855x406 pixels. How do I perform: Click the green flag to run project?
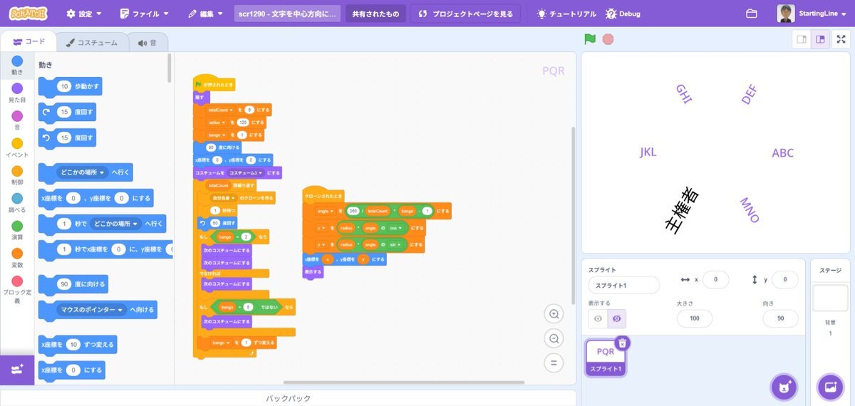point(590,40)
